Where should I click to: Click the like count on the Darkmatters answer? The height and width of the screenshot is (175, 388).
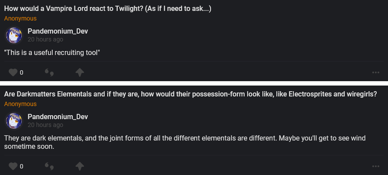coord(21,166)
